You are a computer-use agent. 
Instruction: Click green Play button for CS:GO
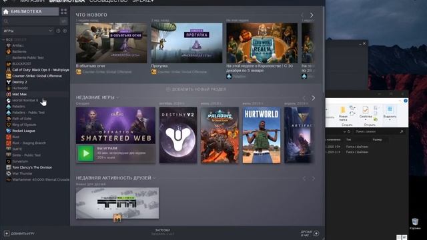coord(85,153)
